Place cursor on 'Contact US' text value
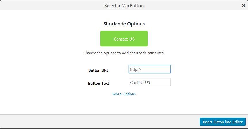 (x=140, y=82)
